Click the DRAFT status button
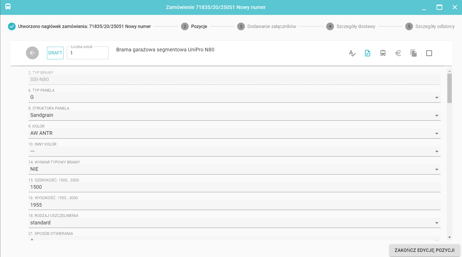The width and height of the screenshot is (462, 257). (55, 53)
